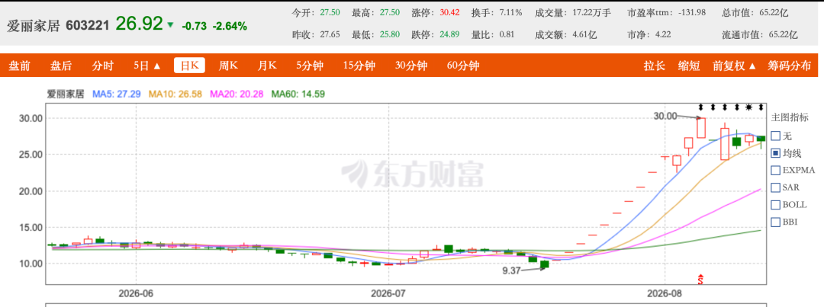824x307 pixels.
Task: Click the 2026-06 date axis label
Action: point(136,293)
